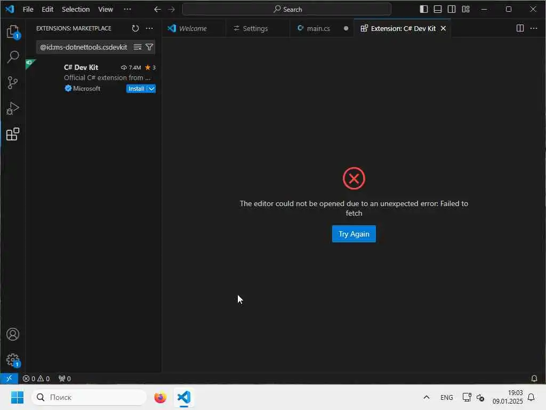Image resolution: width=546 pixels, height=410 pixels.
Task: Click the Try Again button
Action: click(354, 234)
